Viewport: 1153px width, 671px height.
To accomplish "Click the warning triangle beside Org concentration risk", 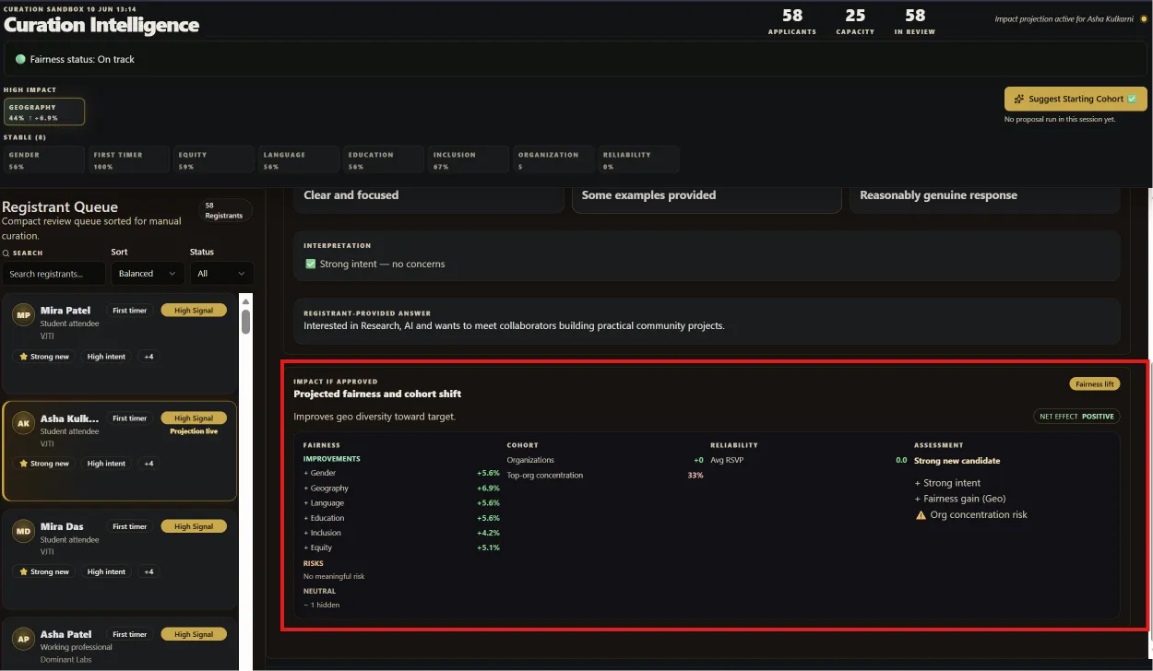I will (x=921, y=514).
